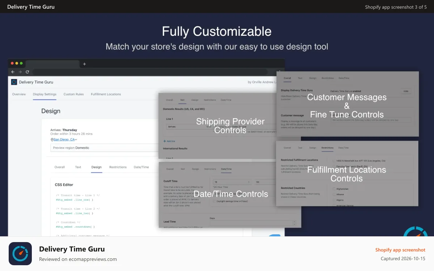The width and height of the screenshot is (434, 271).
Task: Open the Preview region Domestic dropdown
Action: [x=104, y=148]
